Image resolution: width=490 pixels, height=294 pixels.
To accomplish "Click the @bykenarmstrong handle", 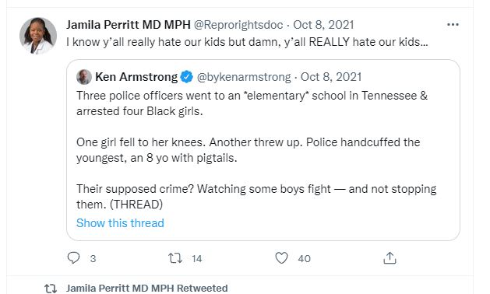I will click(244, 77).
